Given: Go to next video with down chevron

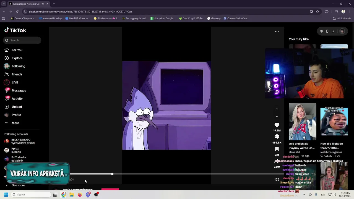Looking at the screenshot, I should coord(277,116).
